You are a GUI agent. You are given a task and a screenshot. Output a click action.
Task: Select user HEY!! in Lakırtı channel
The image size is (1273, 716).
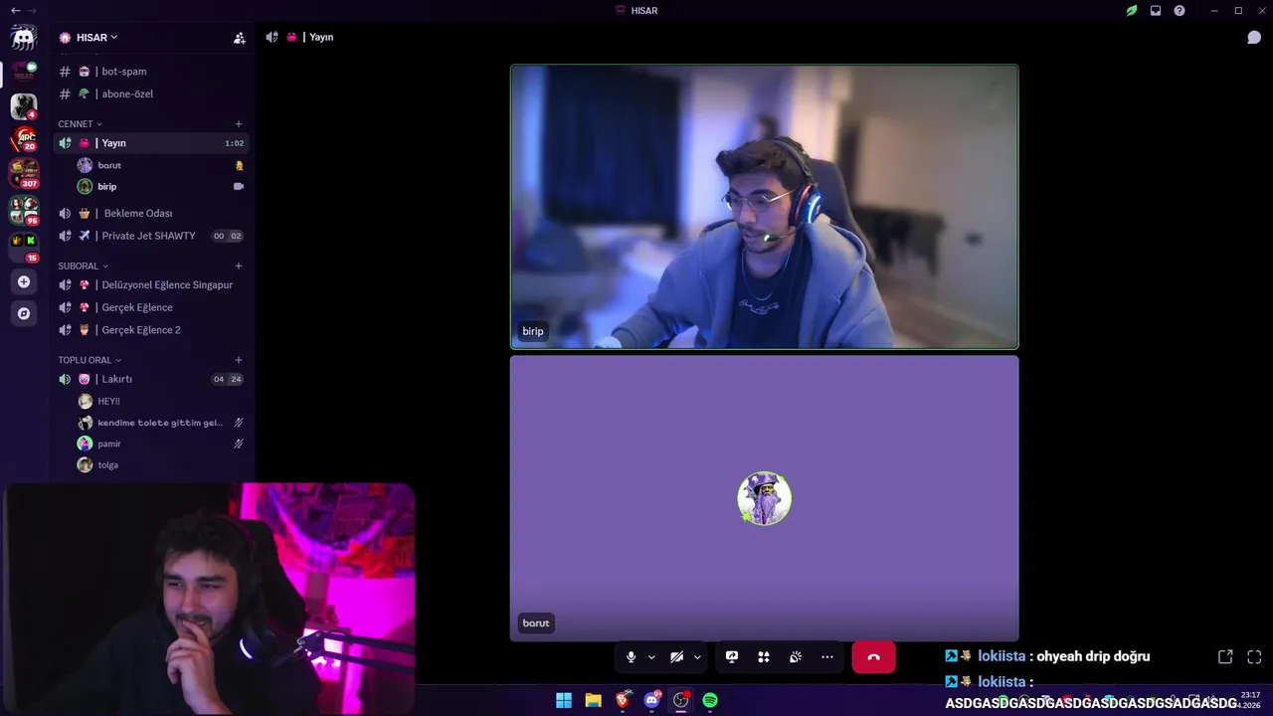pos(160,401)
